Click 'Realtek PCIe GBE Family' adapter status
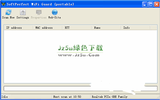The width and height of the screenshot is (160, 100). [x=110, y=97]
